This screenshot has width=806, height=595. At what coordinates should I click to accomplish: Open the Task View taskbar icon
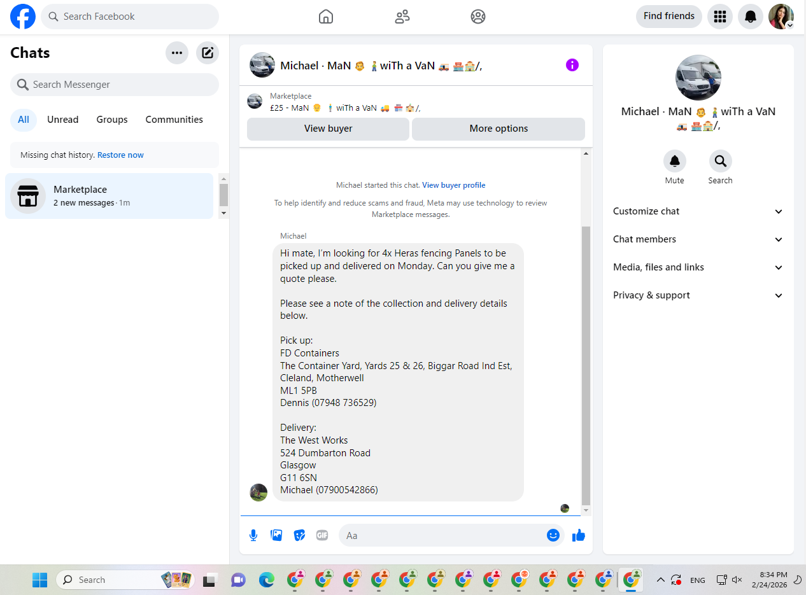[x=209, y=580]
